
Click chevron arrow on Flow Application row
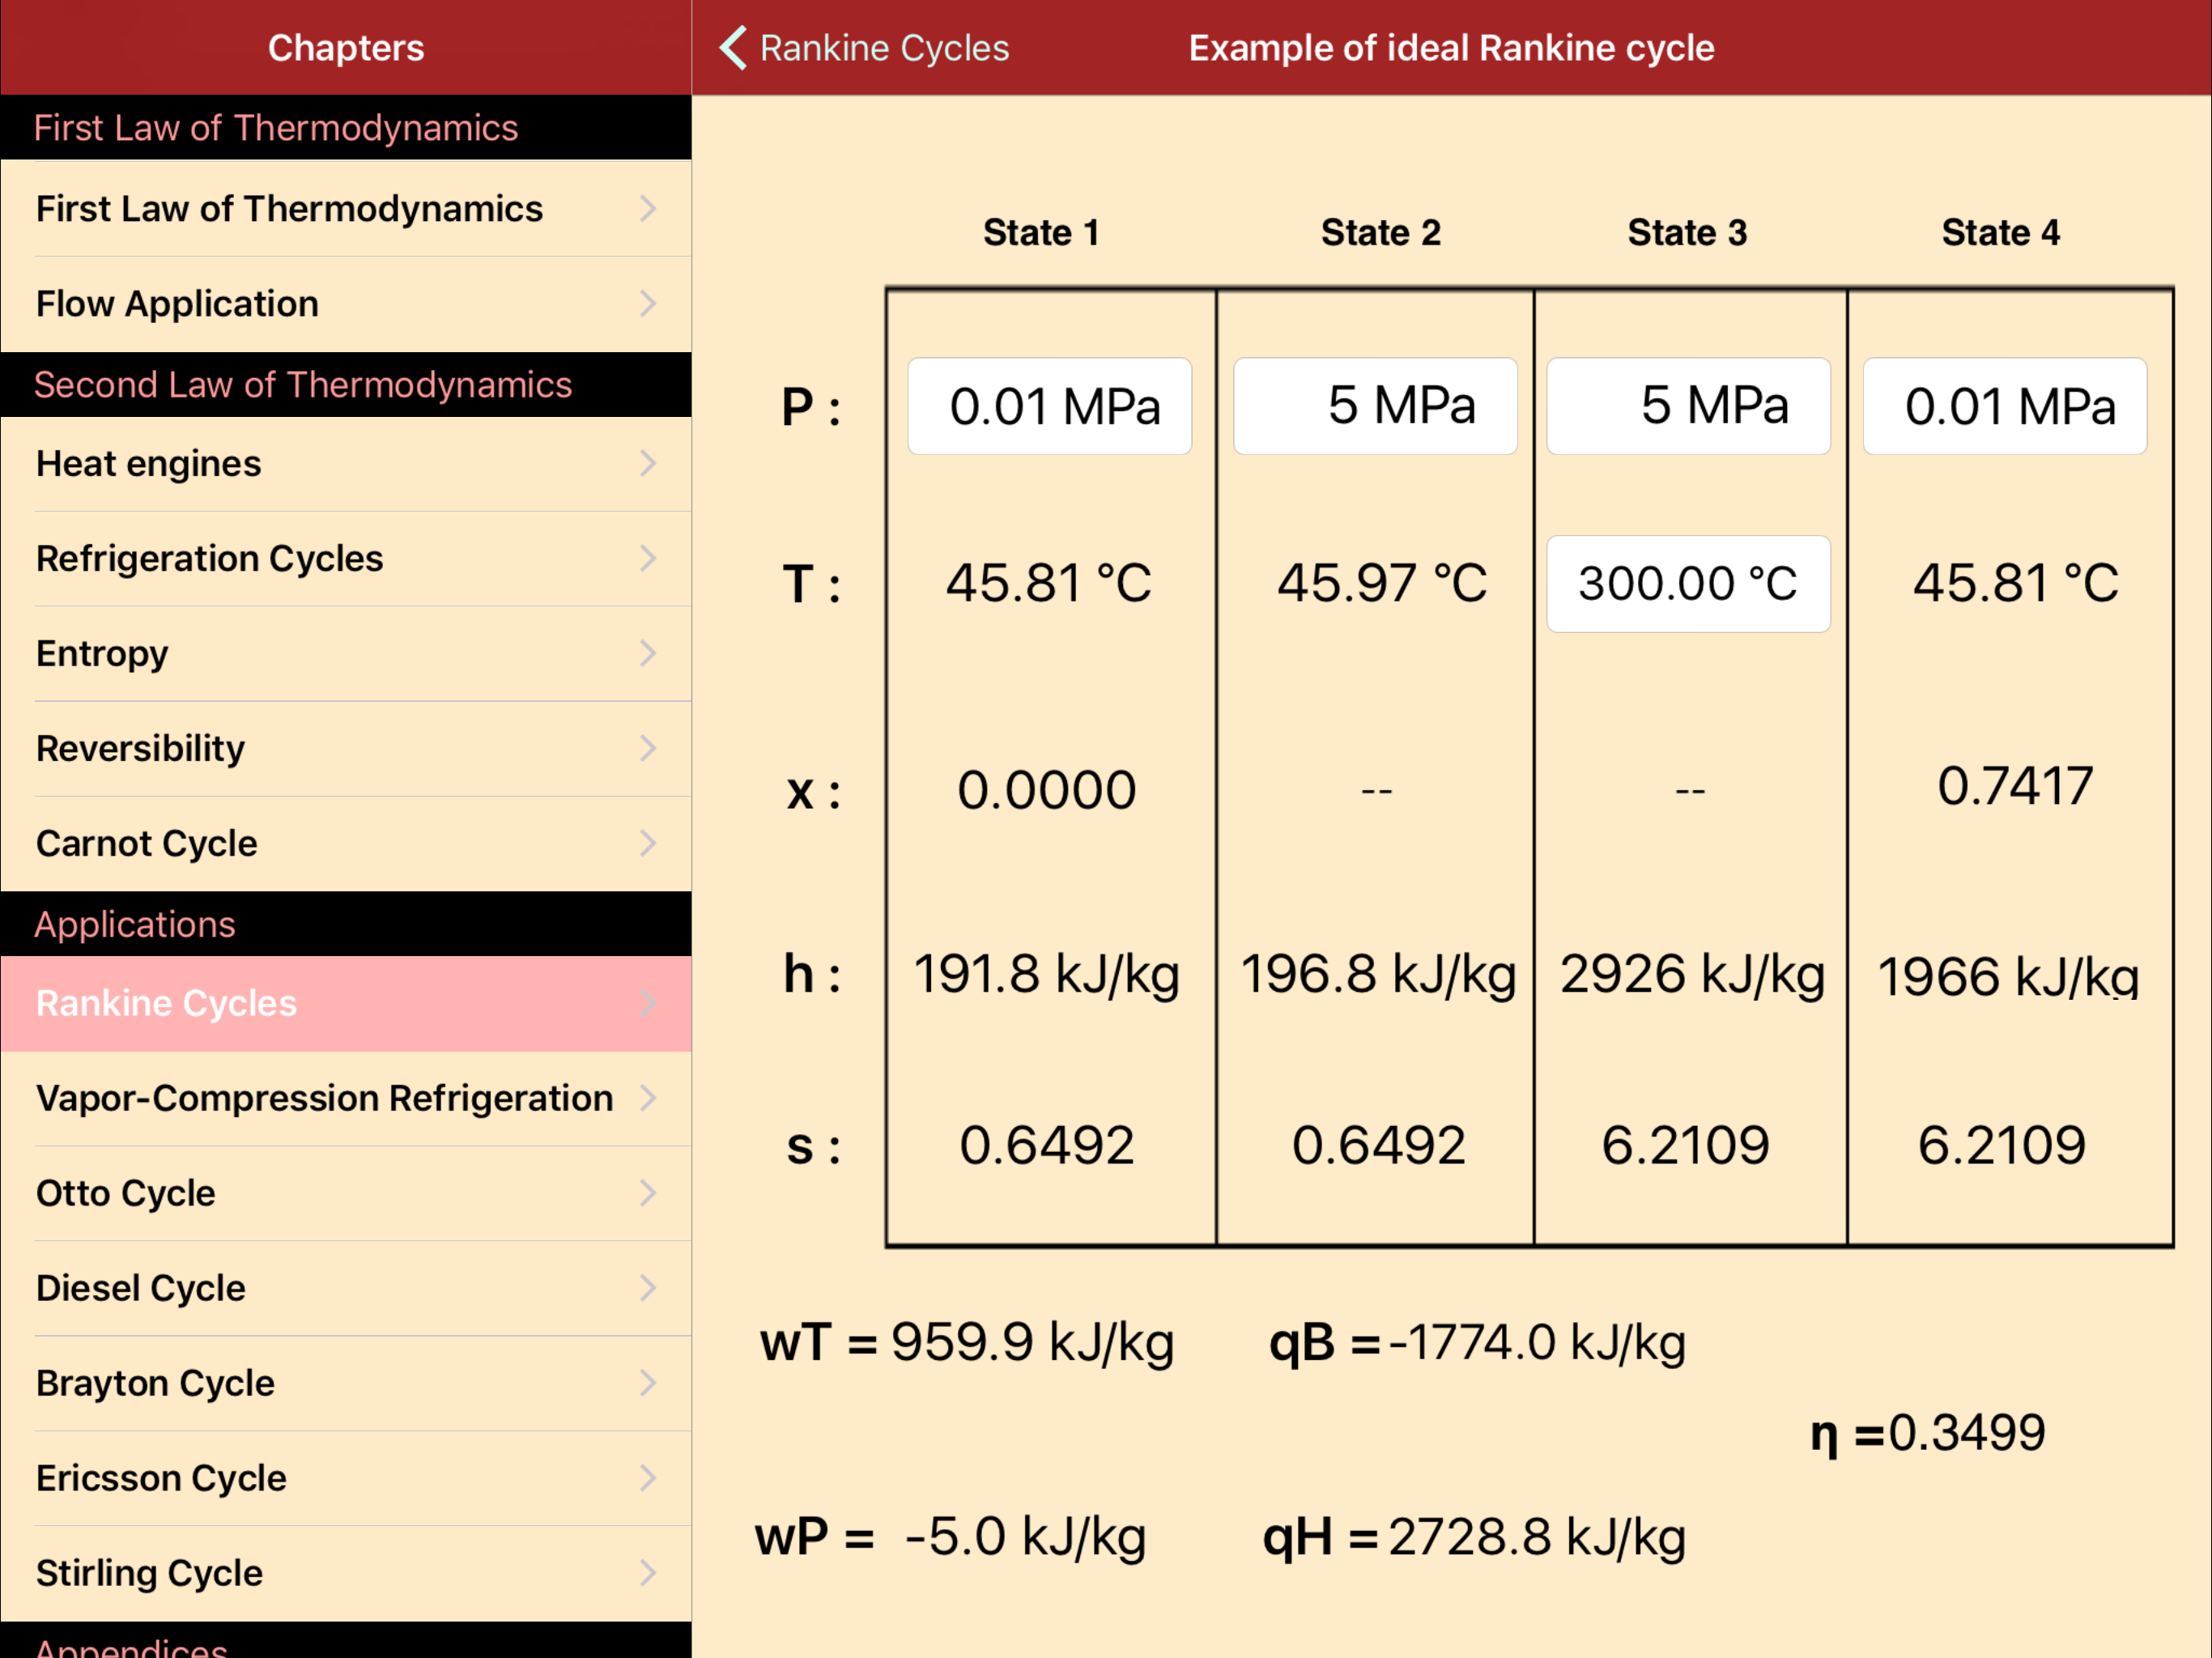pyautogui.click(x=648, y=303)
